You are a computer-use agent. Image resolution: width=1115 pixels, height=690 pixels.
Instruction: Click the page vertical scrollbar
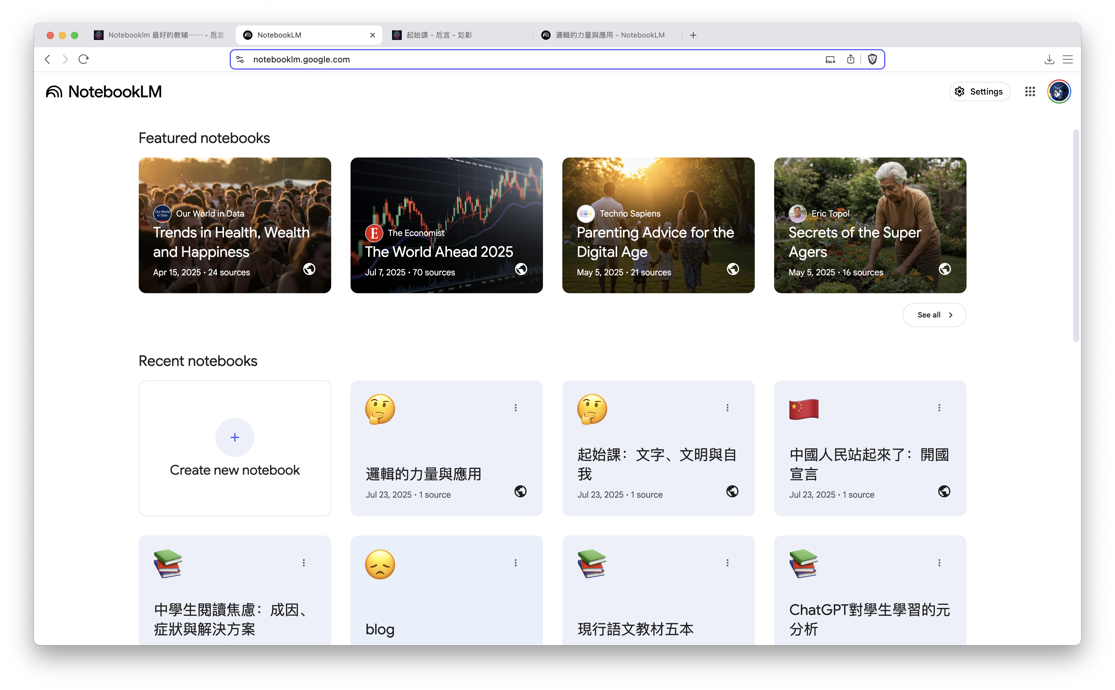pos(1076,235)
